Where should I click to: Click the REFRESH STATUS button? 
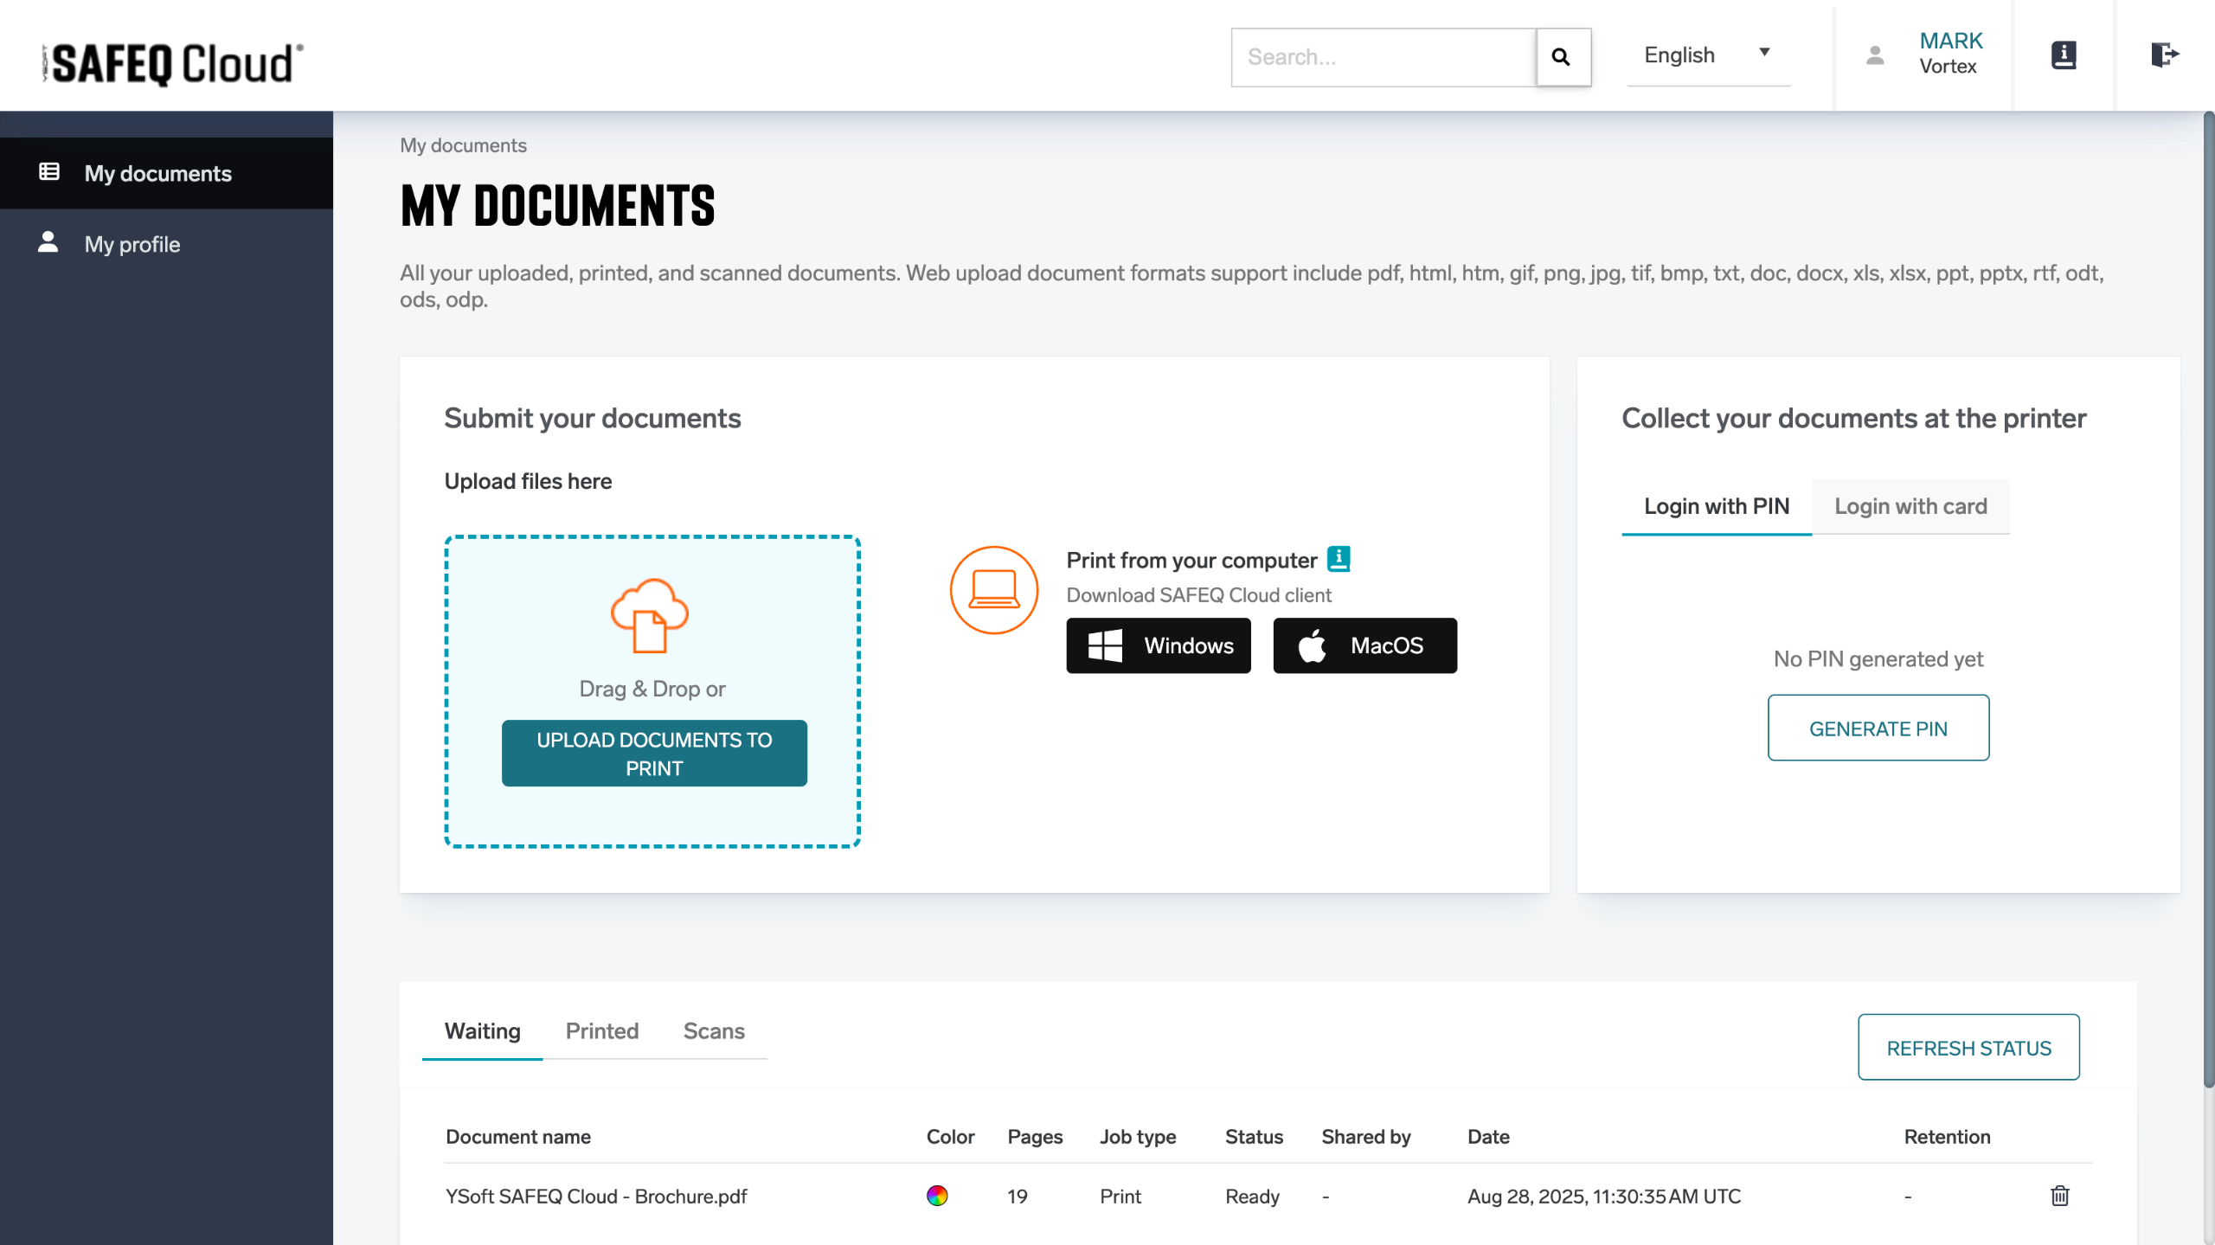tap(1968, 1048)
